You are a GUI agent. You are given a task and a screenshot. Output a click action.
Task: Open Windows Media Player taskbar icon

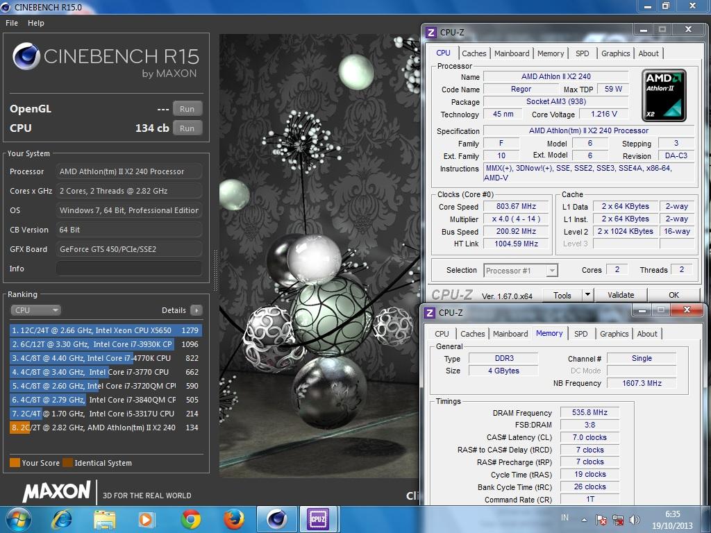click(x=147, y=519)
